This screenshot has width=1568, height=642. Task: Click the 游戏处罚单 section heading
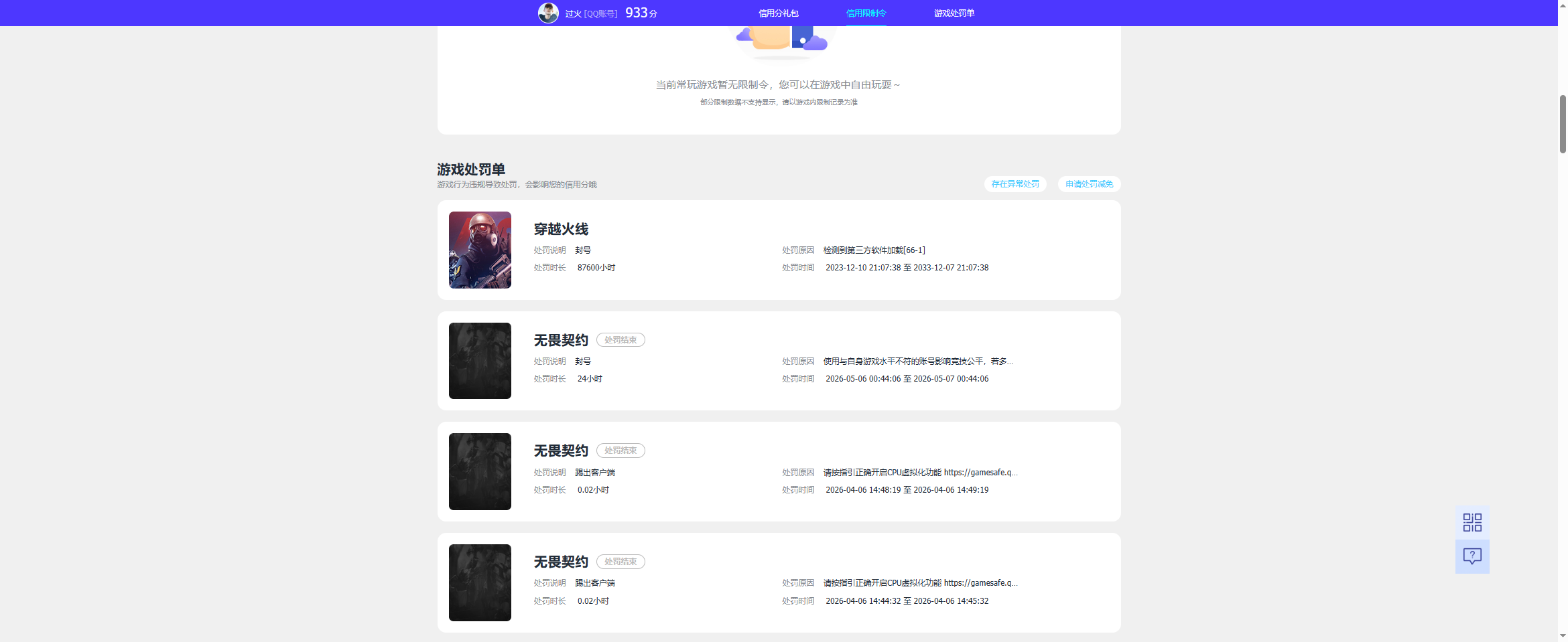coord(471,169)
